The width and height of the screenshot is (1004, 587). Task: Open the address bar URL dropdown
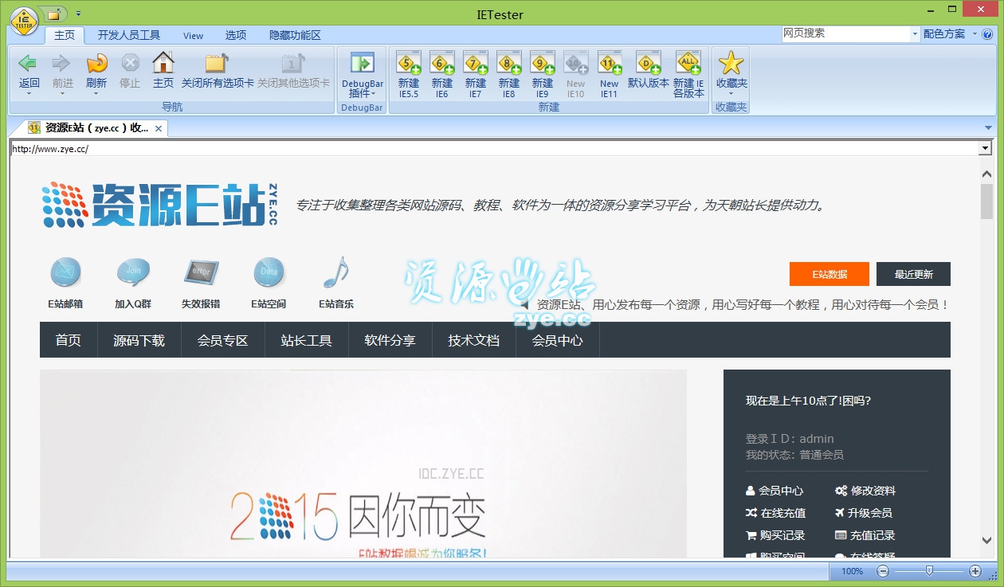[985, 148]
